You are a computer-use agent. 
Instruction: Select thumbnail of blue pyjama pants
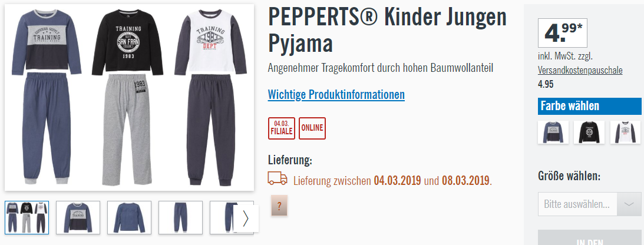181,217
